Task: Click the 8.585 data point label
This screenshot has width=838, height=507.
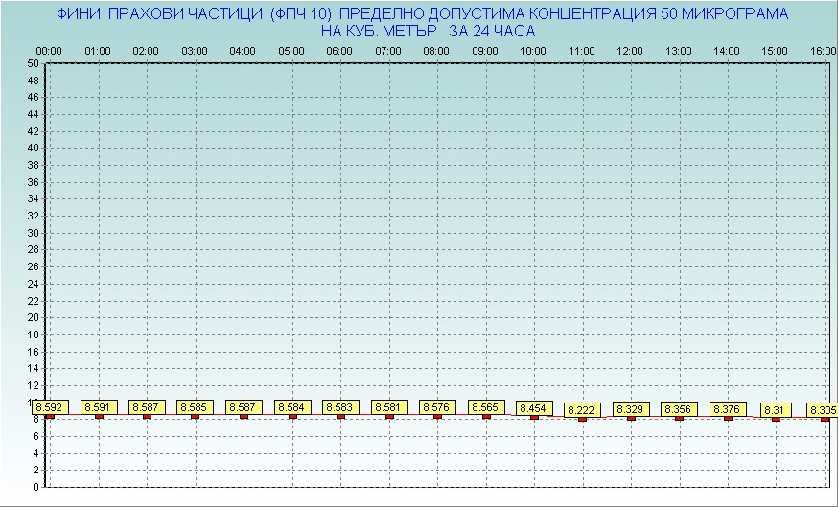Action: click(x=195, y=407)
